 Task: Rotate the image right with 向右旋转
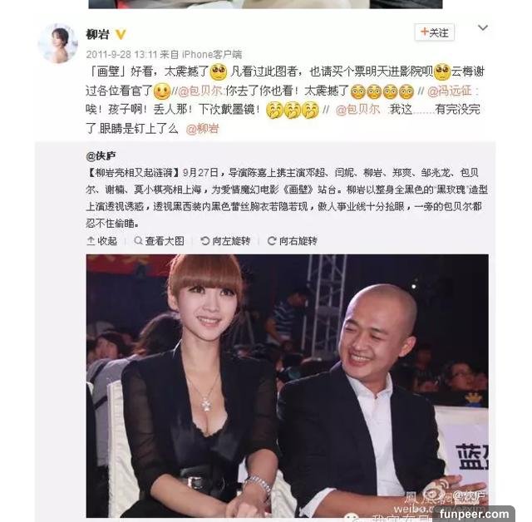click(x=293, y=241)
